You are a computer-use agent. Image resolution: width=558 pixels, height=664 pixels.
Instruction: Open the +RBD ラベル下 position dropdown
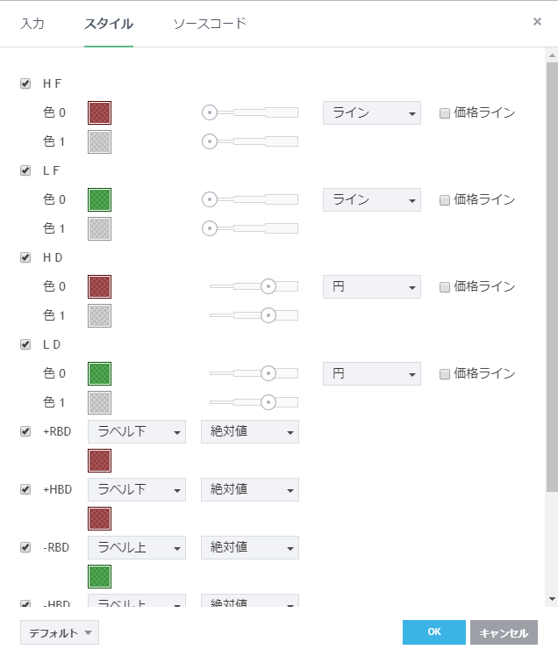click(137, 431)
